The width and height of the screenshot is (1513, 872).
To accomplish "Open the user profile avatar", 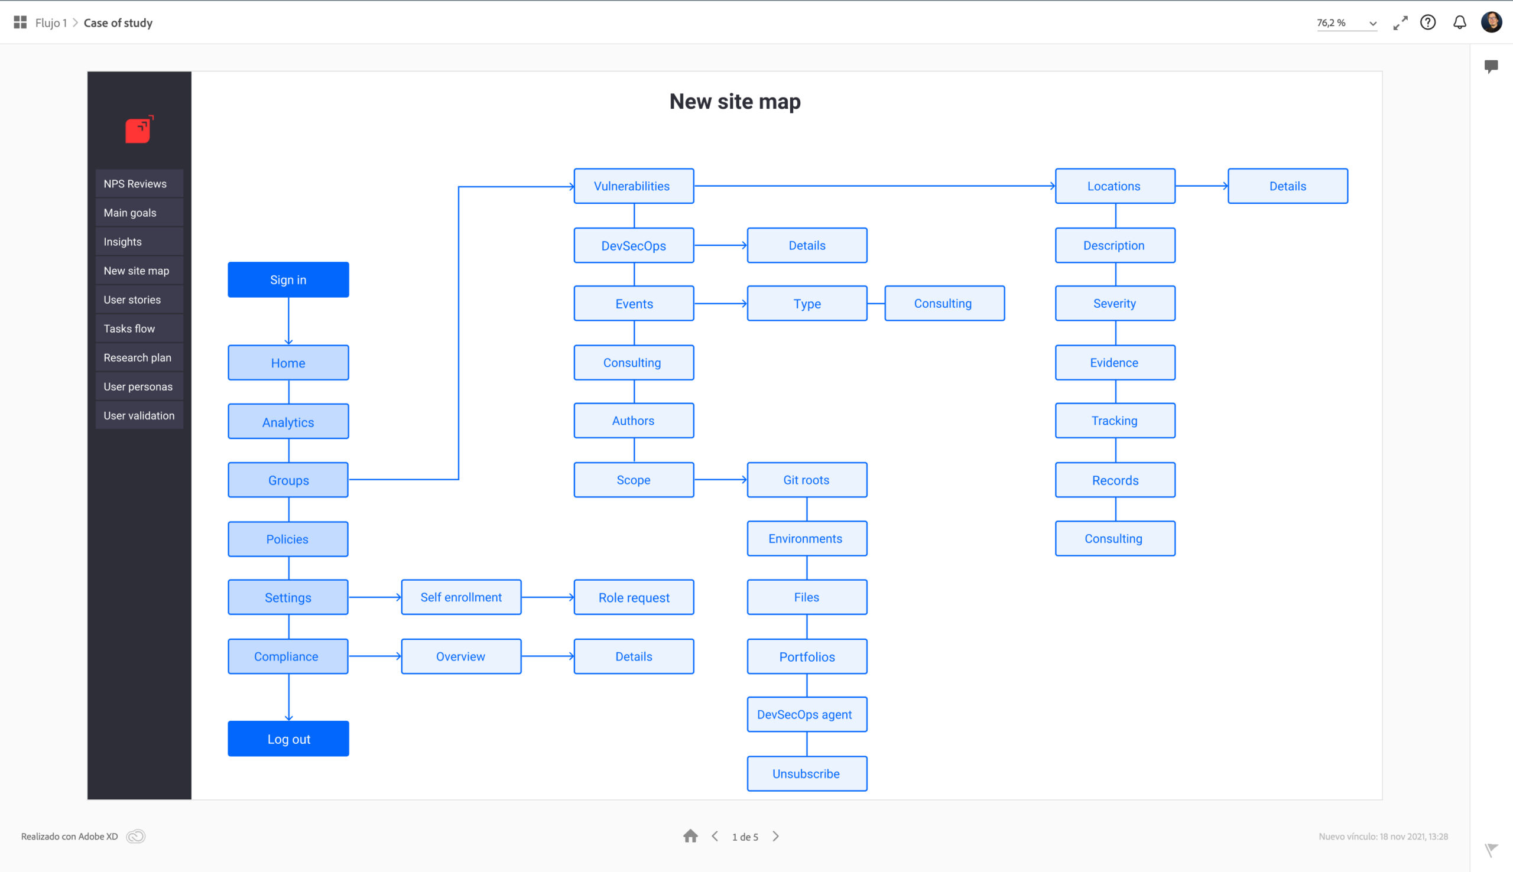I will tap(1492, 23).
